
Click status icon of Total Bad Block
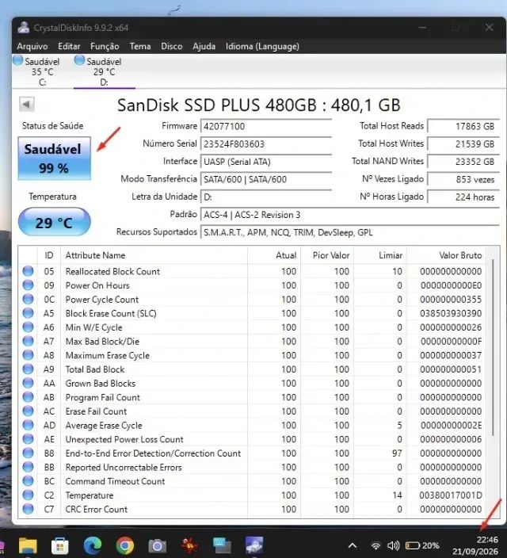coord(28,369)
